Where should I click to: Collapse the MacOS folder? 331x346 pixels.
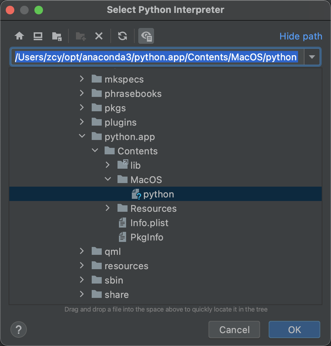tap(108, 179)
